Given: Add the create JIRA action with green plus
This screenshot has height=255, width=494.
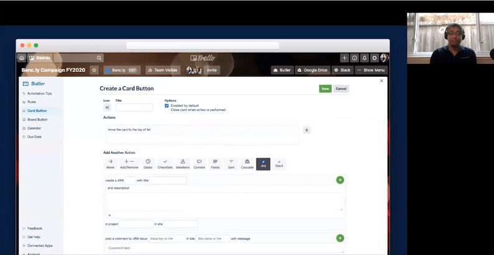Looking at the screenshot, I should coord(340,180).
